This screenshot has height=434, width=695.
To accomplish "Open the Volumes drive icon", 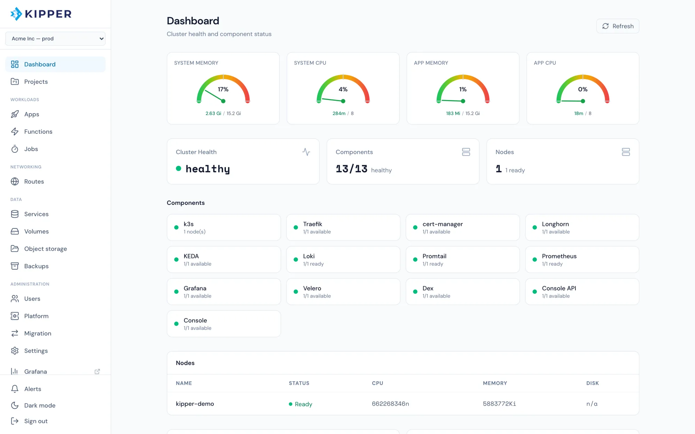I will 15,232.
